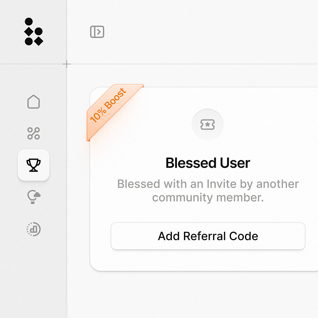Click the lightbulb-cloud ideas icon

(x=33, y=197)
